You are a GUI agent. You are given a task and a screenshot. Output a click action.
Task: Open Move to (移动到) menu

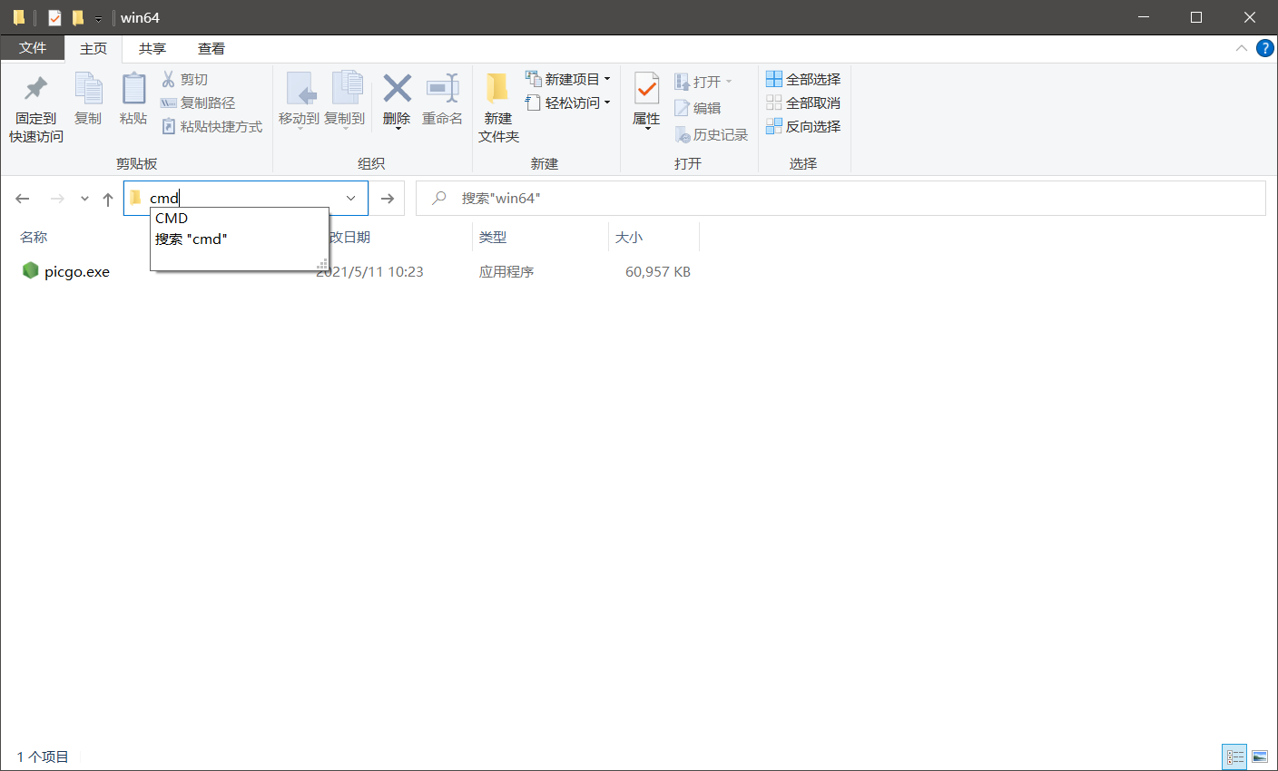(x=299, y=100)
